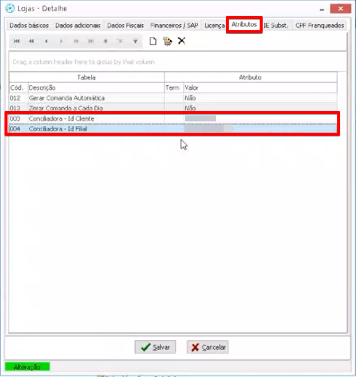Screen dimensions: 356x377
Task: Click the Cancelar button
Action: (208, 347)
